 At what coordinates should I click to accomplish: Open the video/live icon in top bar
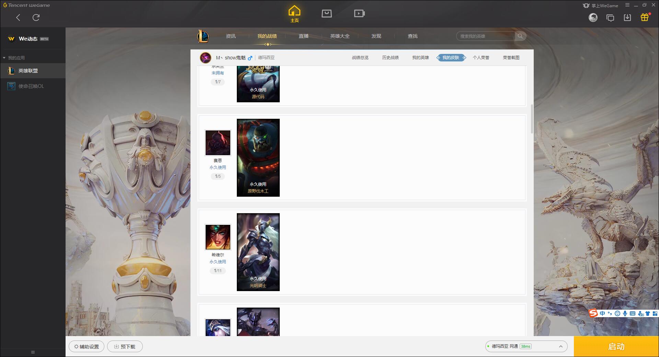coord(359,13)
